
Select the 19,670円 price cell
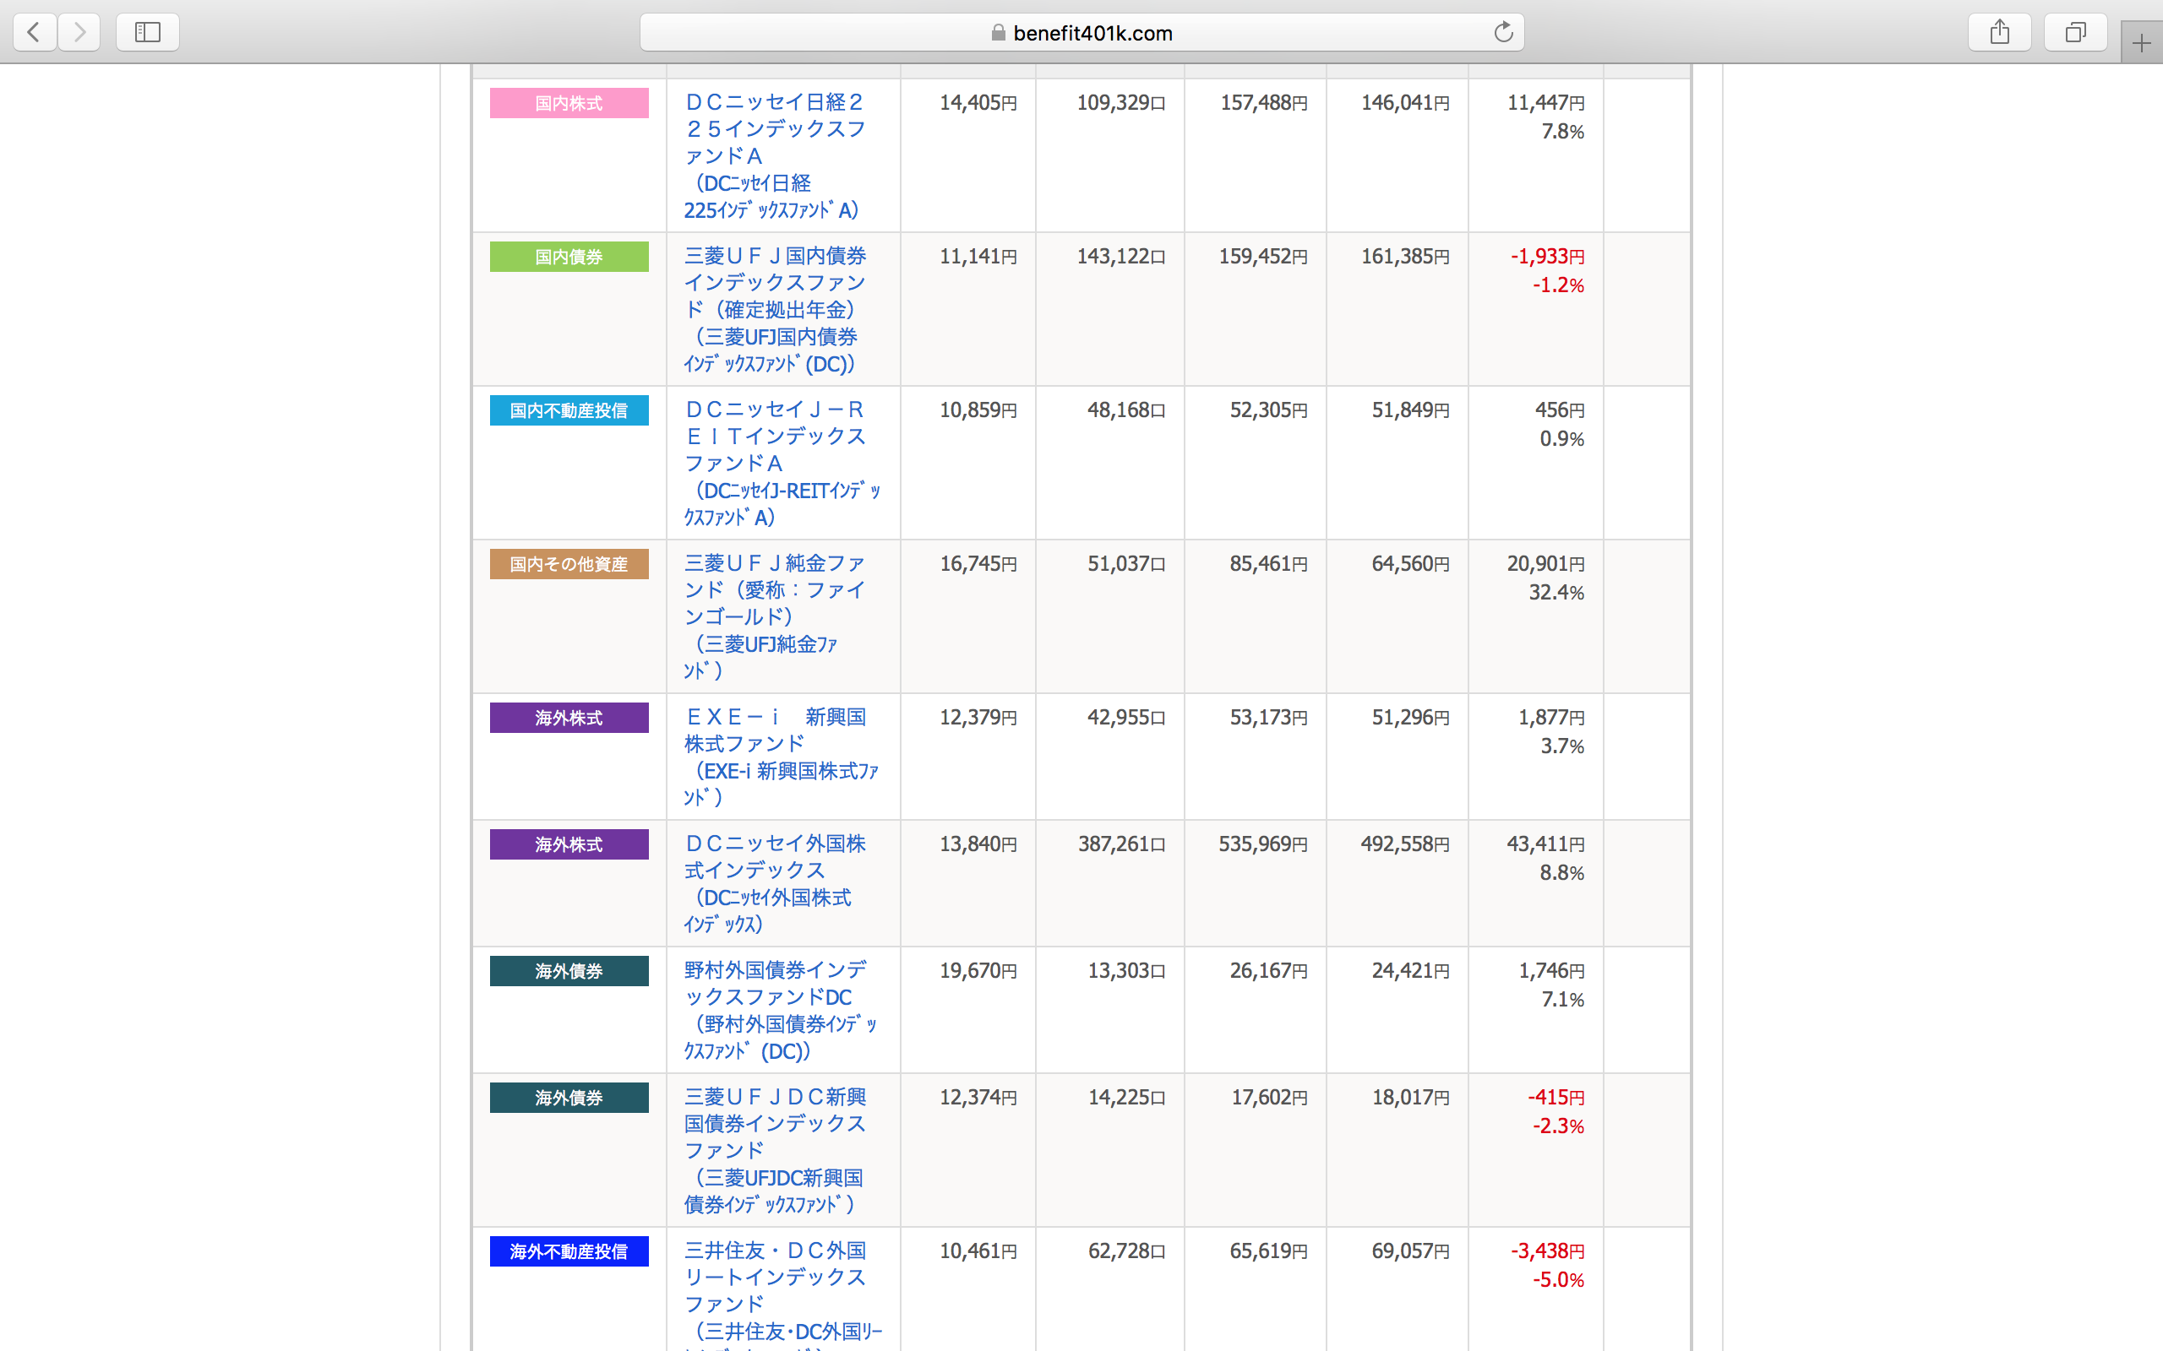tap(978, 971)
